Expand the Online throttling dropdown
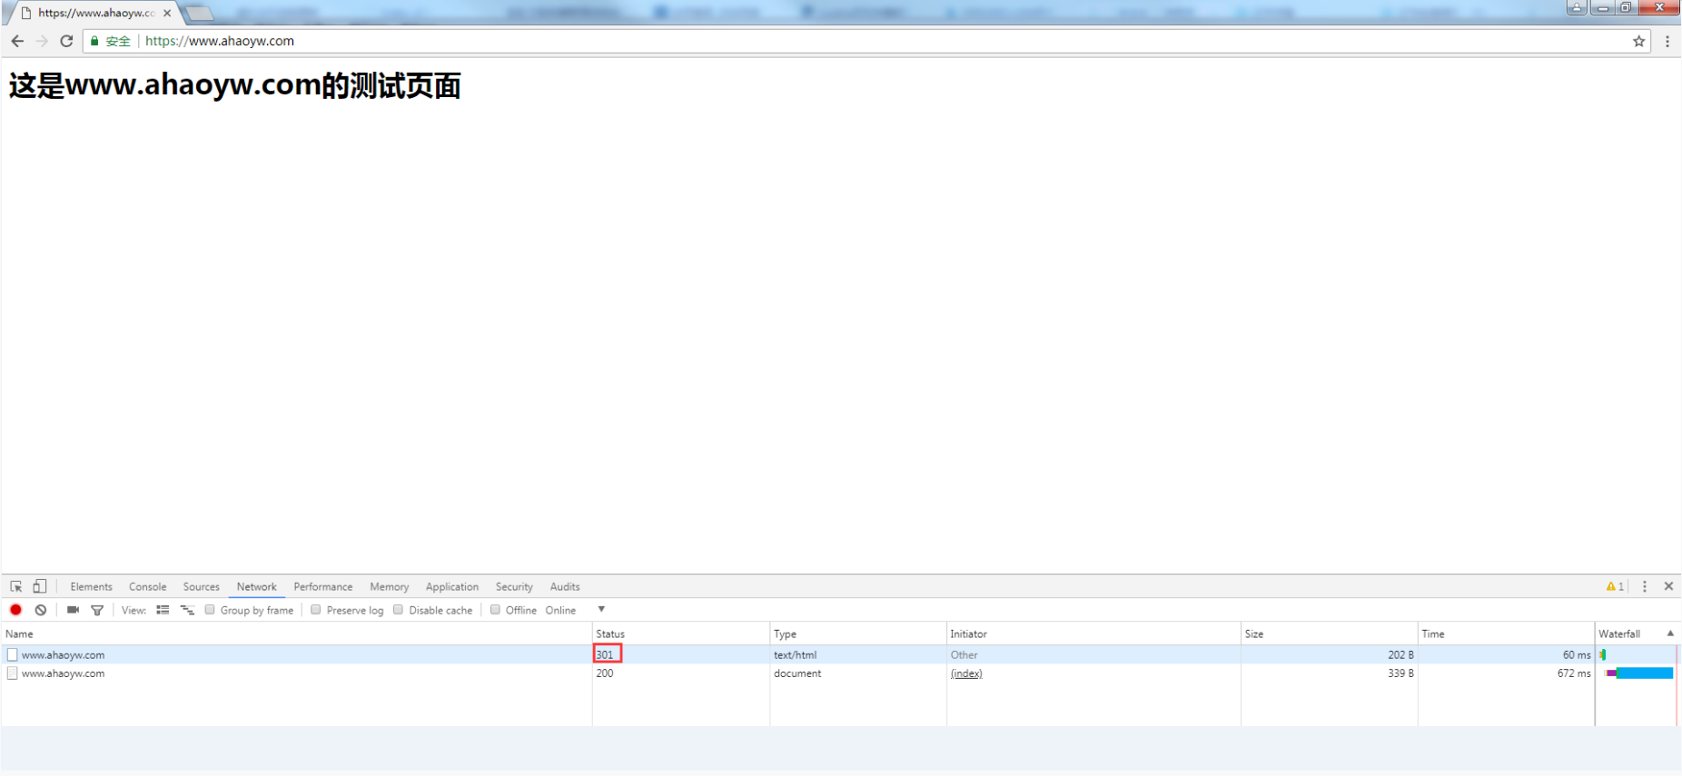 (x=600, y=609)
